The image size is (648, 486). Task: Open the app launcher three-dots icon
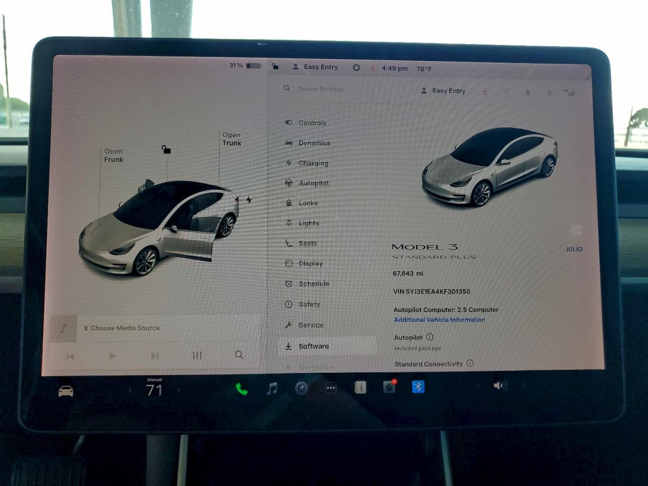coord(331,388)
